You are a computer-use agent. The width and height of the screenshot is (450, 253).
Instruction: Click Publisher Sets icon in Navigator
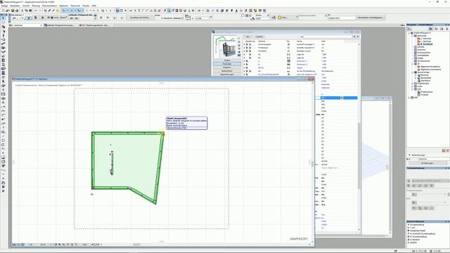point(446,29)
